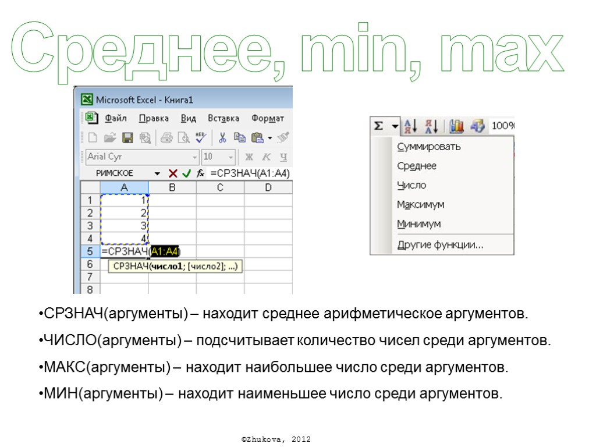Image resolution: width=596 pixels, height=447 pixels.
Task: Click the Open folder toolbar icon
Action: pyautogui.click(x=110, y=137)
